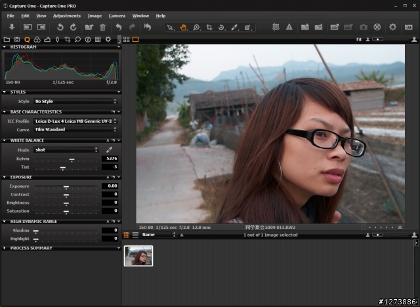Image resolution: width=420 pixels, height=307 pixels.
Task: Open preferences gear in top toolbar
Action: (392, 27)
